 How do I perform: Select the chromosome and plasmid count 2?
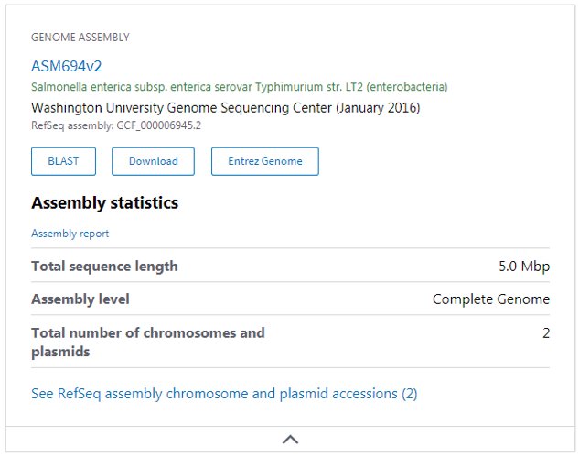coord(546,333)
